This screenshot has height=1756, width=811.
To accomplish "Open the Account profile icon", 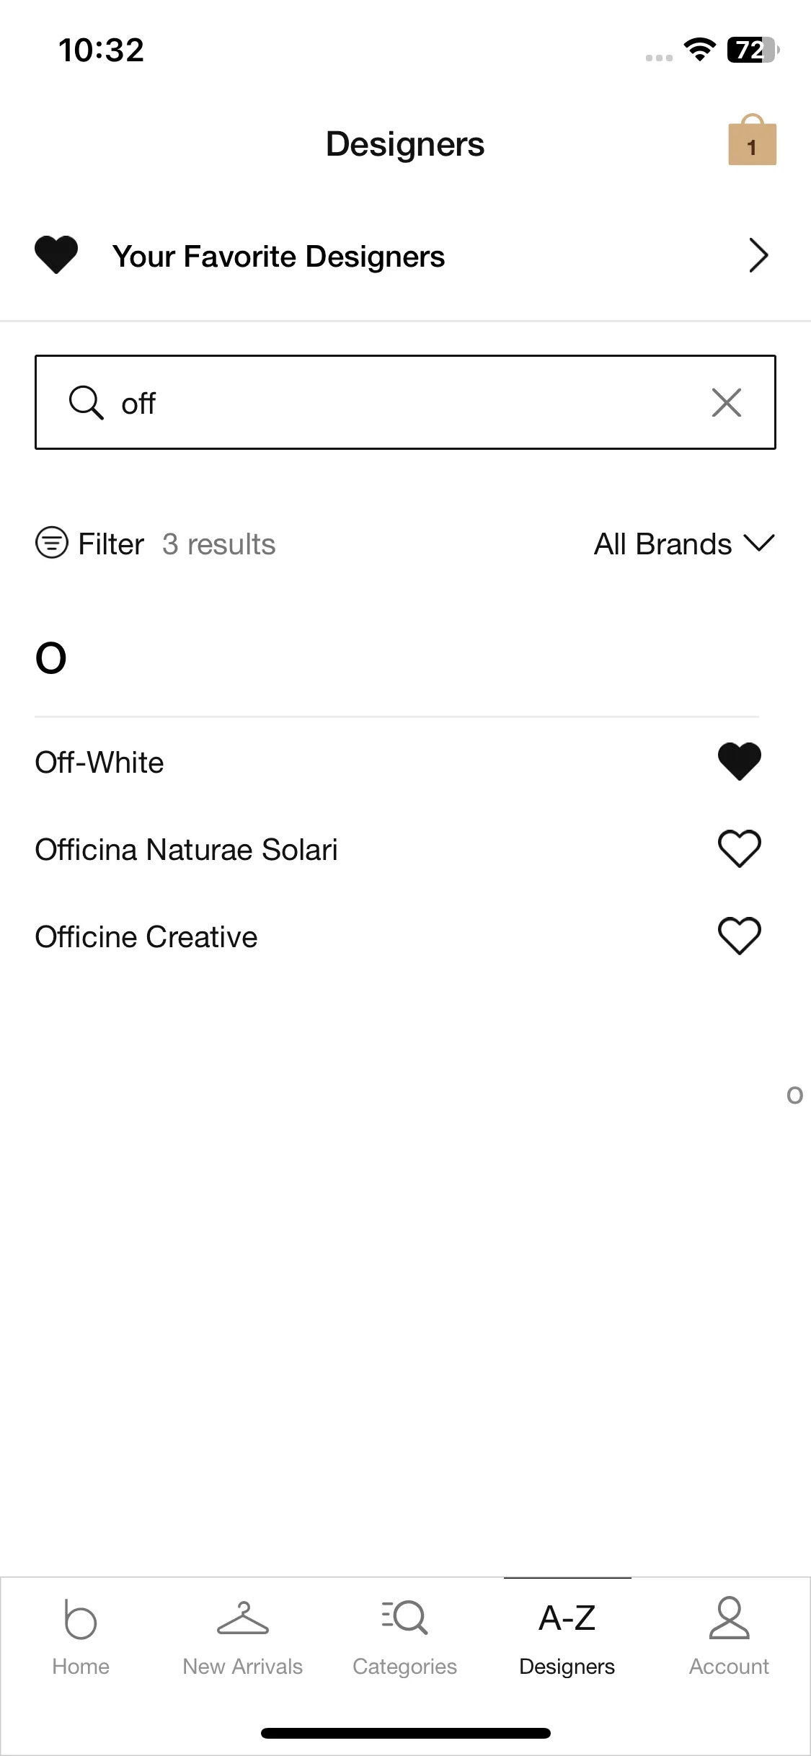I will (730, 1618).
